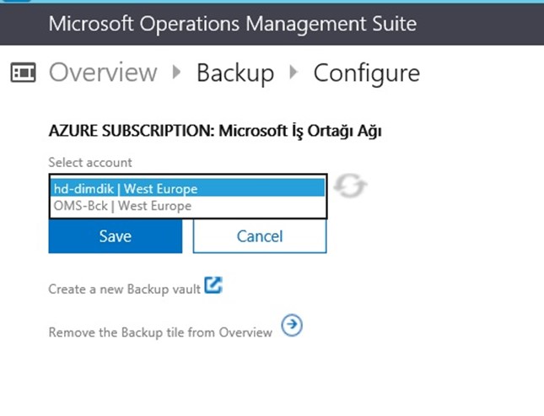Open Create a new Backup vault link
Image resolution: width=544 pixels, height=416 pixels.
click(x=124, y=289)
